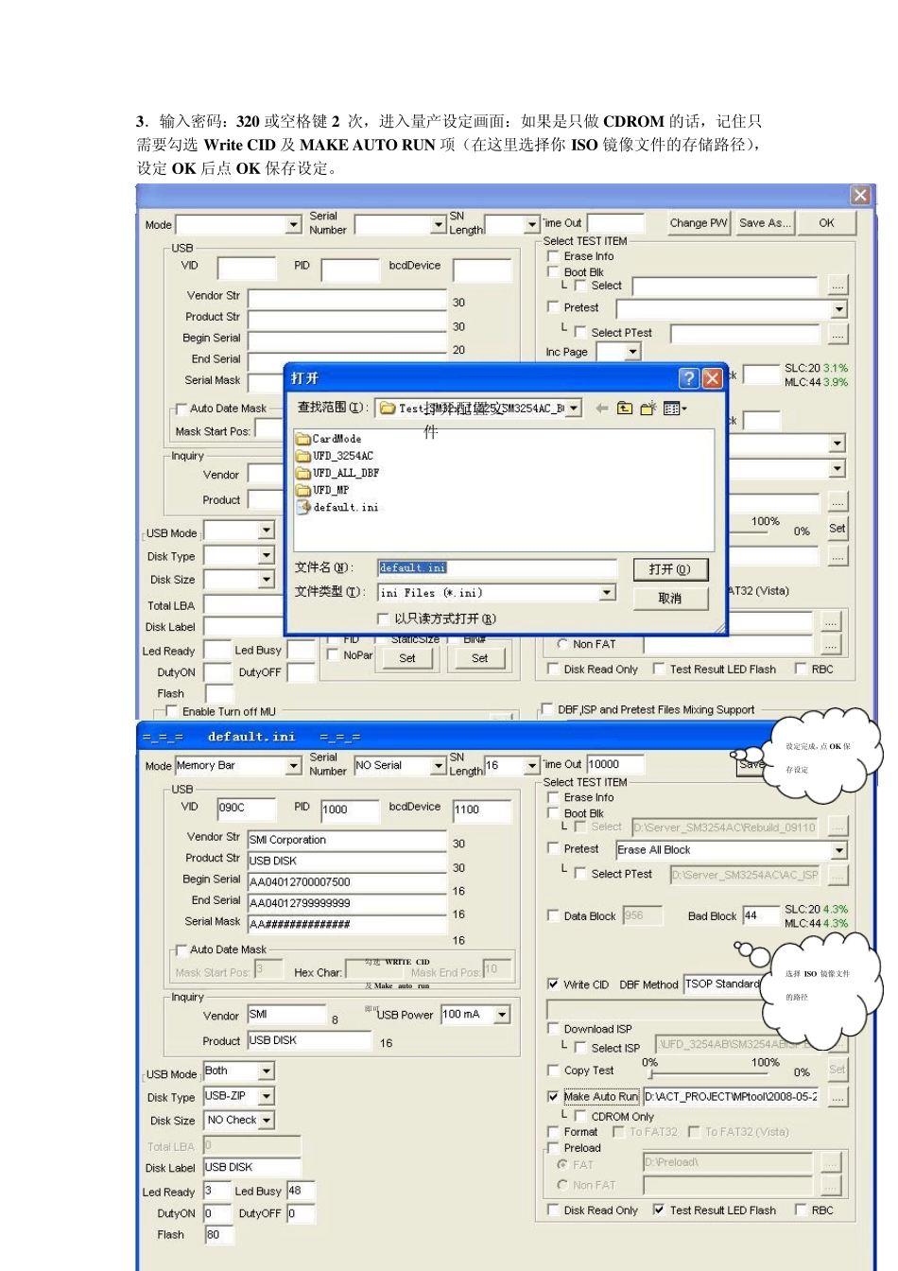
Task: Enable CDROM Only checkbox
Action: (581, 1116)
